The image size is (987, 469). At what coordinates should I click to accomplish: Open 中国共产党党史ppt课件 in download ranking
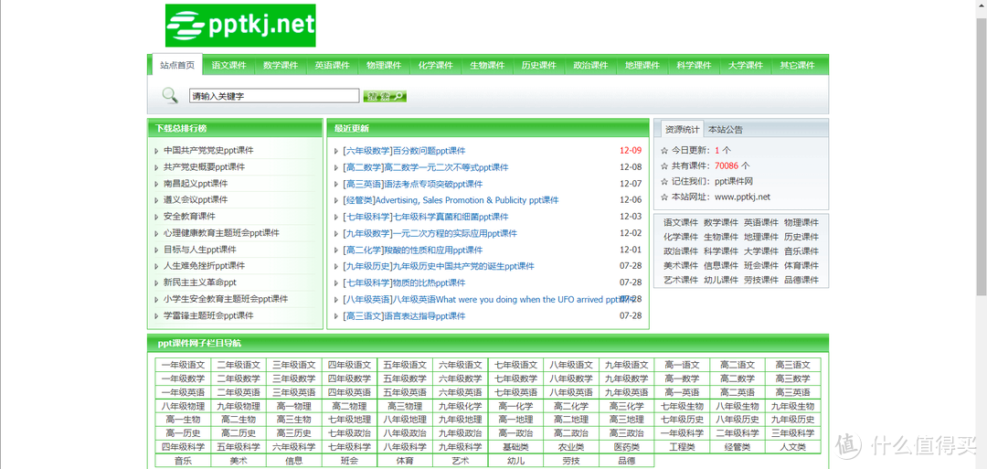coord(209,151)
